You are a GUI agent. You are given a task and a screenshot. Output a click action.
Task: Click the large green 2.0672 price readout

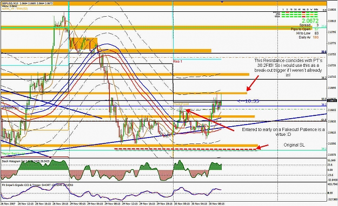coord(310,20)
